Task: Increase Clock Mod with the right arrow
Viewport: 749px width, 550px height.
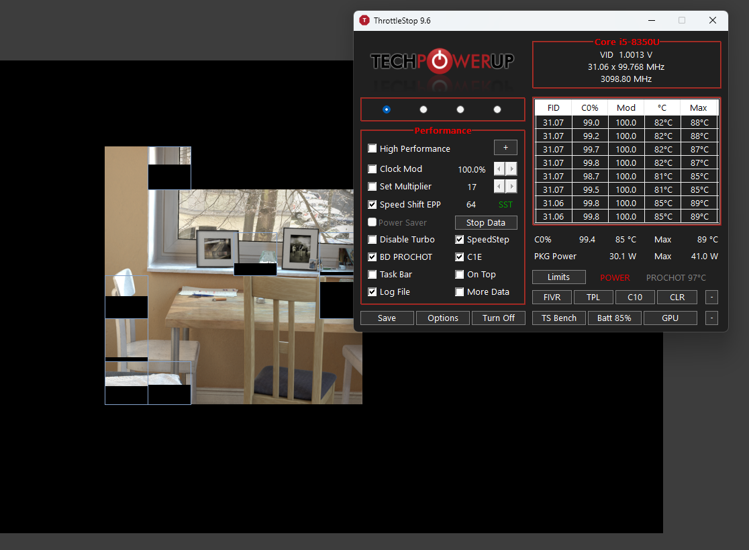Action: (x=511, y=169)
